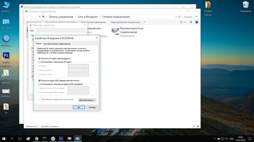Open the network tray icon

(x=223, y=138)
